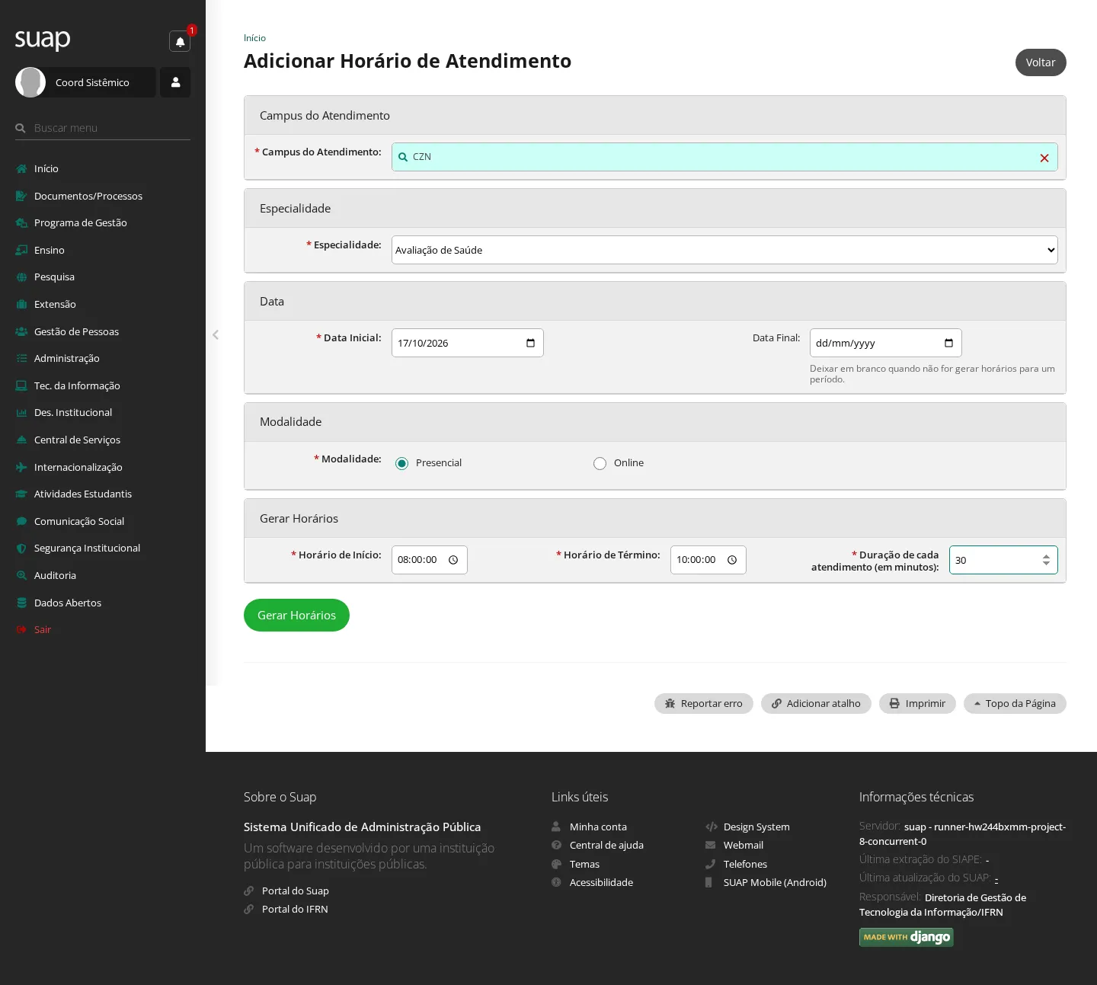Select the Online modality radio
The width and height of the screenshot is (1097, 985).
click(x=600, y=463)
